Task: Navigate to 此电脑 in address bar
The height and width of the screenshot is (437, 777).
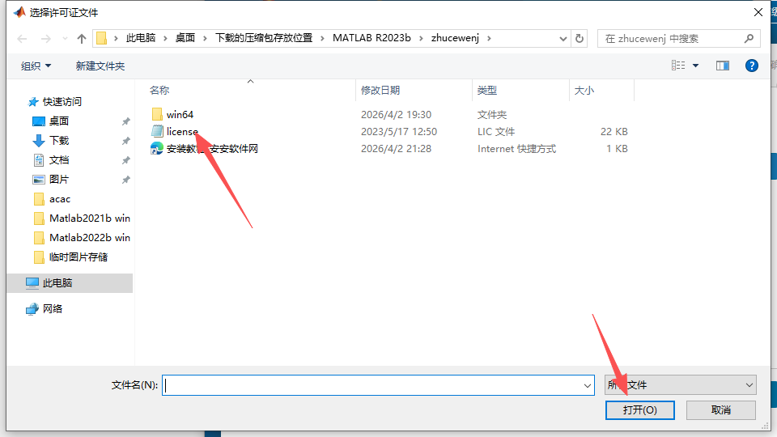Action: point(141,38)
